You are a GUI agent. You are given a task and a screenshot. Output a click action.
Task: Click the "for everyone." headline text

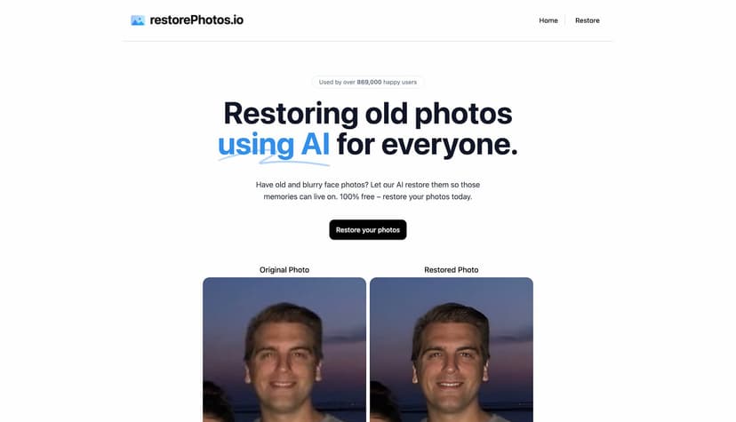pos(428,145)
